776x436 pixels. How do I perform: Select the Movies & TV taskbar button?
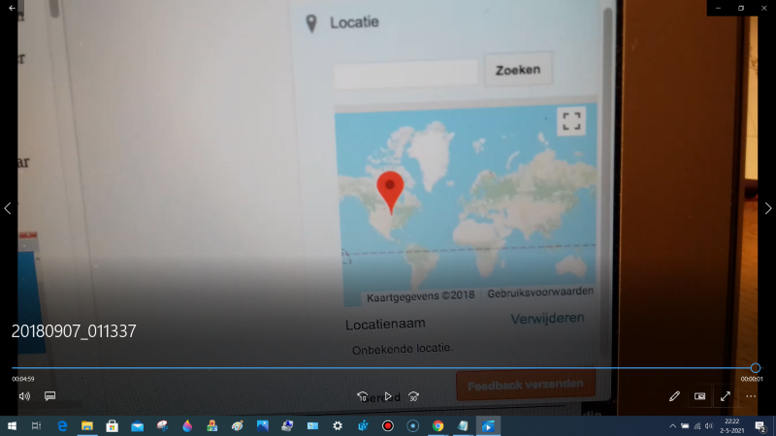click(x=488, y=425)
